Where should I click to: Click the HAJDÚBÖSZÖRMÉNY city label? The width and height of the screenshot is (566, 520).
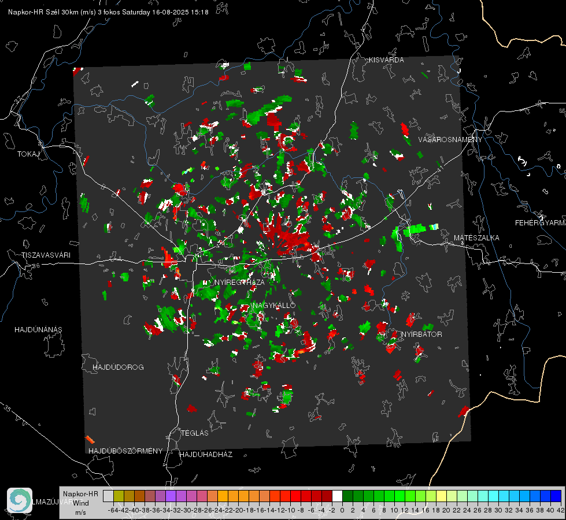pos(125,451)
